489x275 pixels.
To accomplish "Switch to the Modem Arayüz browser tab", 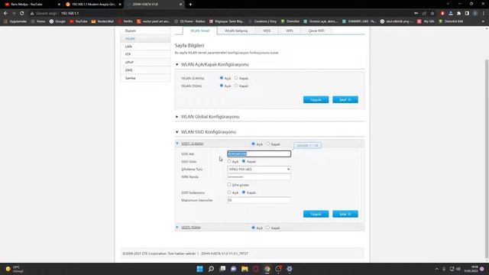I will 93,5.
